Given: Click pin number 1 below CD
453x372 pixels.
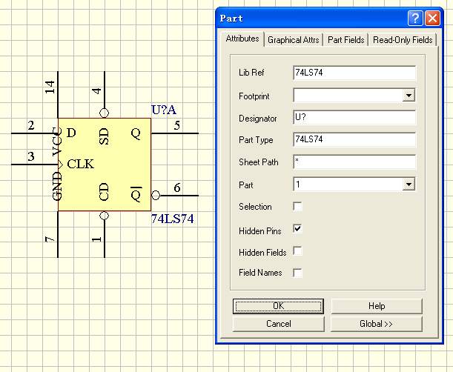Looking at the screenshot, I should [x=96, y=239].
